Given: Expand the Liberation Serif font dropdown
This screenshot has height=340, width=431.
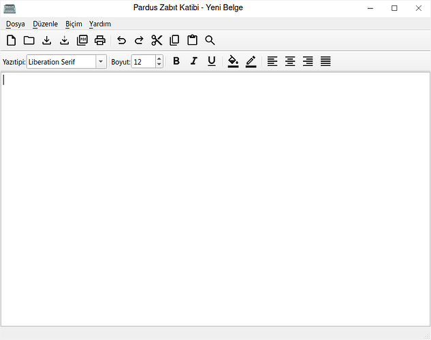Looking at the screenshot, I should coord(101,61).
